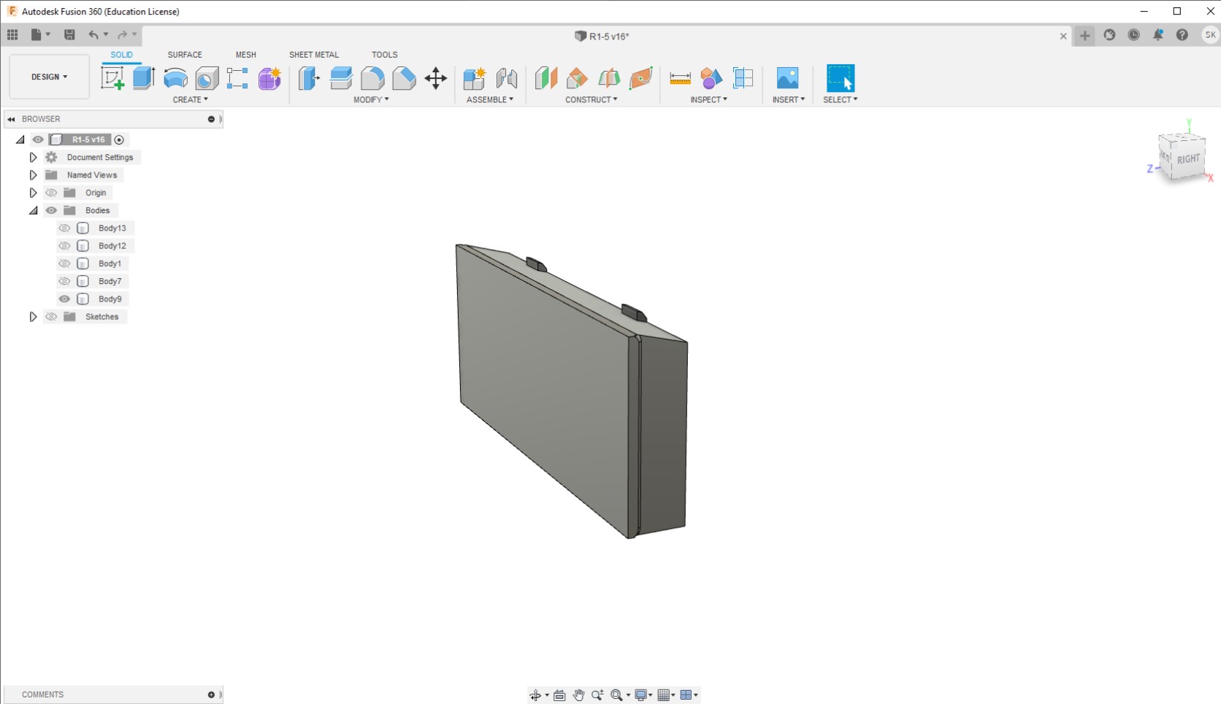Screen dimensions: 1221x704
Task: Click the Insert Decal image icon
Action: pyautogui.click(x=787, y=78)
